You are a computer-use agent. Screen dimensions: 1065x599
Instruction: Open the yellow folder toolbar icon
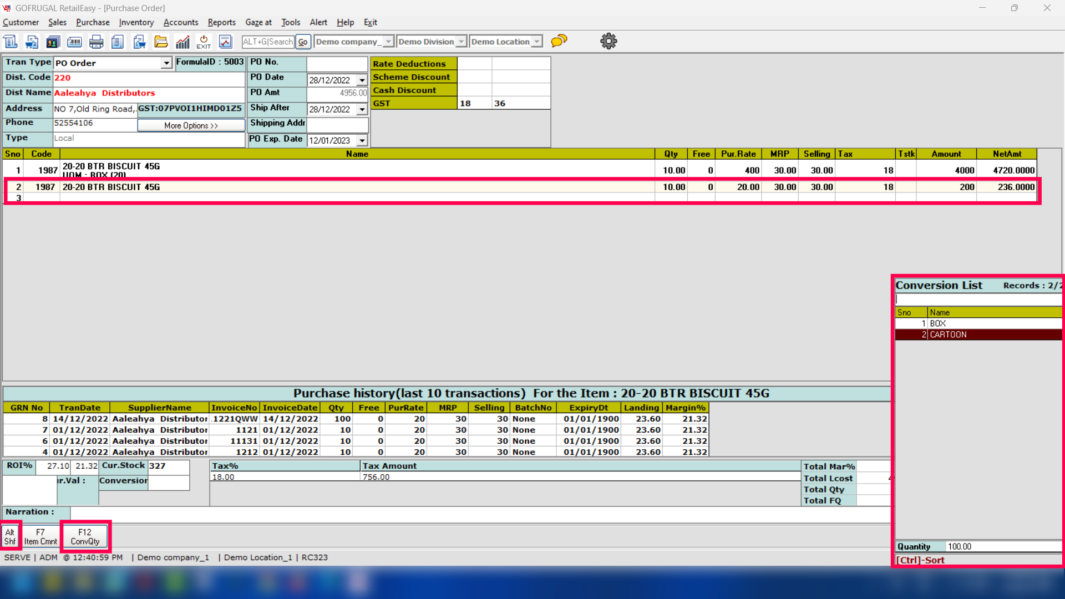point(161,42)
